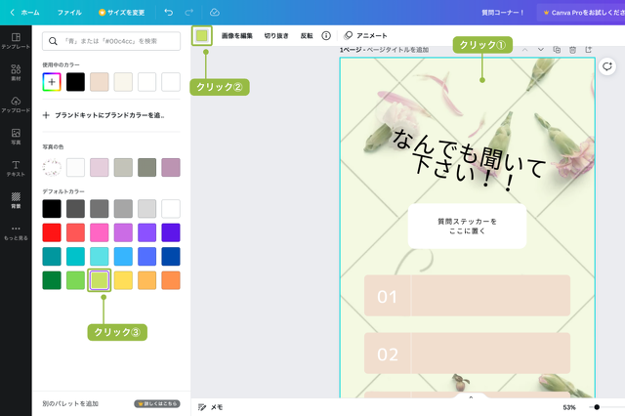
Task: Open the もっと見る (More) sidebar item
Action: [16, 231]
